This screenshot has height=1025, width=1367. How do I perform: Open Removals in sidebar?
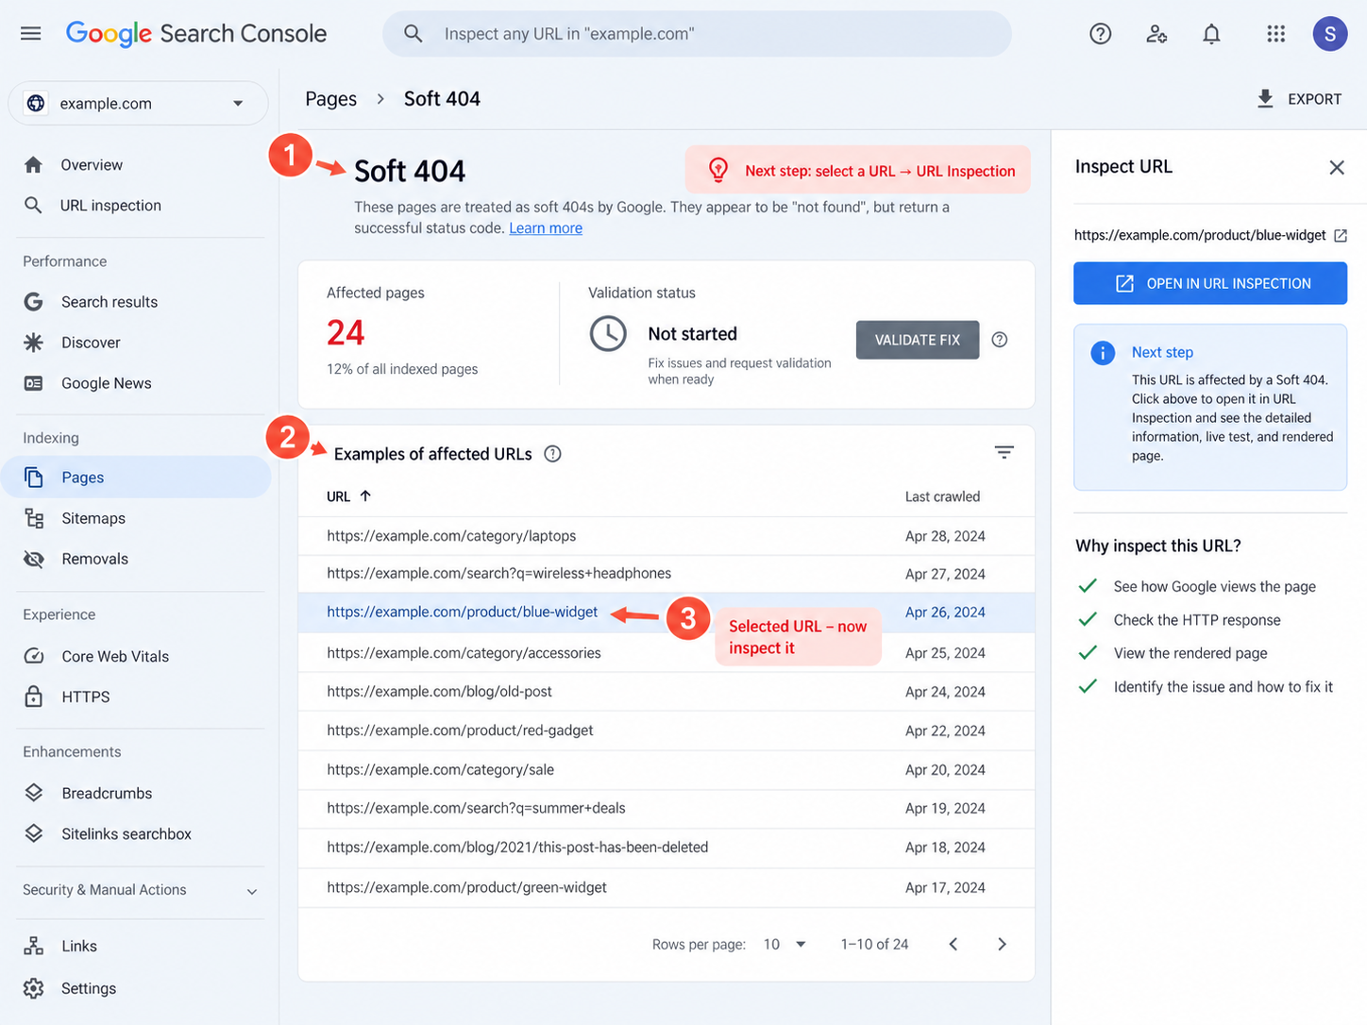click(94, 559)
